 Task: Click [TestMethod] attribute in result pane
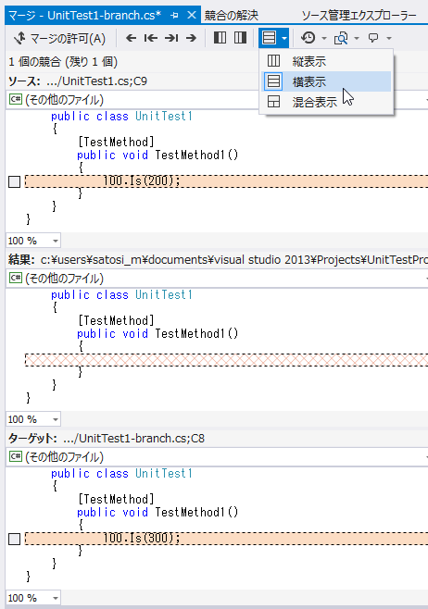[x=116, y=320]
